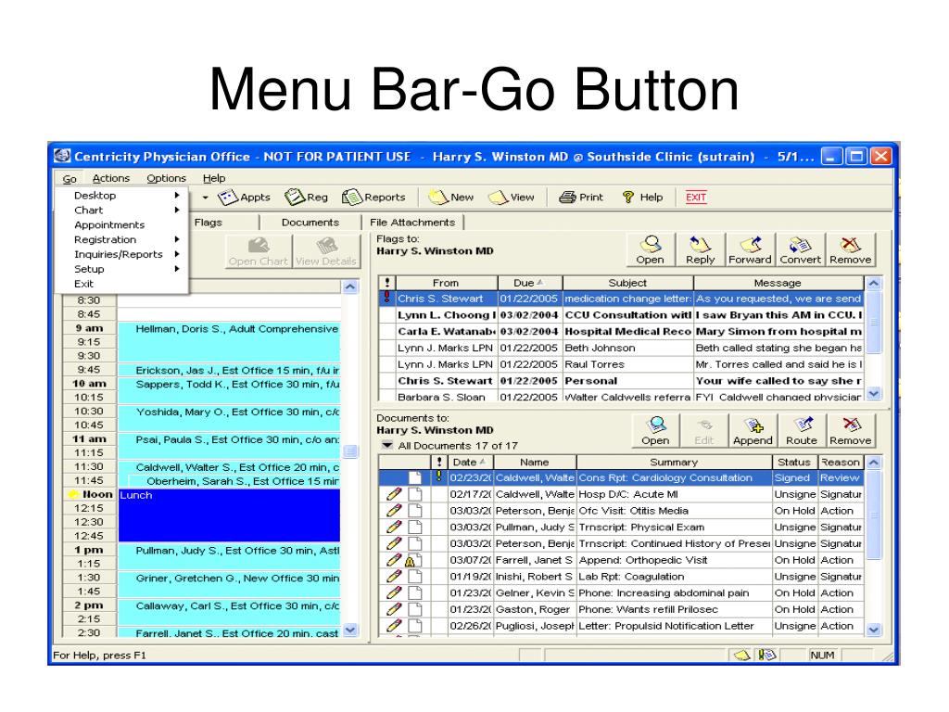Select the Lunch appointment block

tap(229, 515)
